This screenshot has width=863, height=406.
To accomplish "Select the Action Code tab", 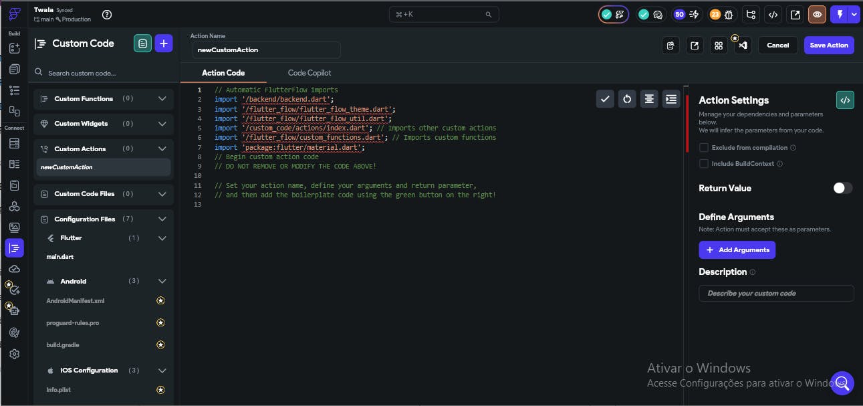I will pos(223,73).
